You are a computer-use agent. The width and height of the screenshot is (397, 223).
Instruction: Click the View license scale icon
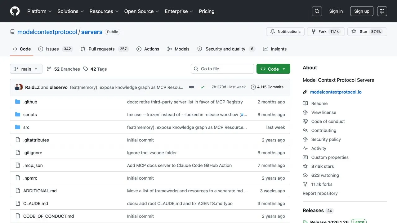tap(305, 112)
